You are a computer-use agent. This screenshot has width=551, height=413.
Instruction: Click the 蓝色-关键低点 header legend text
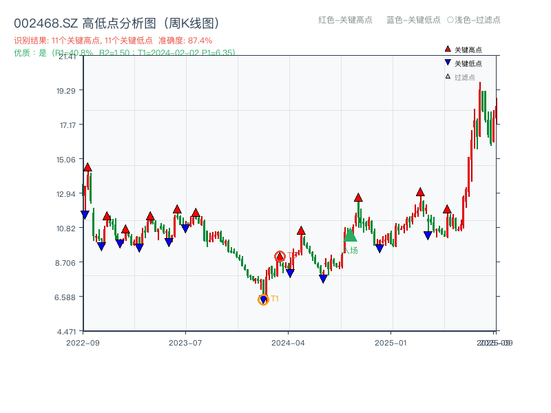[413, 20]
